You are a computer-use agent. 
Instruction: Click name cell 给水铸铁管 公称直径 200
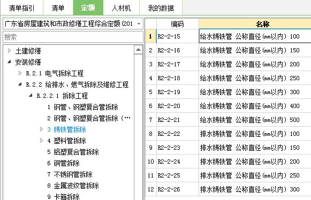click(255, 64)
